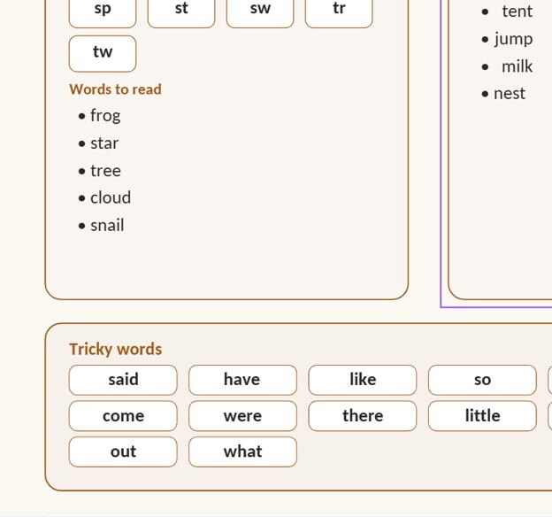
Task: Click the 'sp' blend card
Action: pyautogui.click(x=103, y=13)
